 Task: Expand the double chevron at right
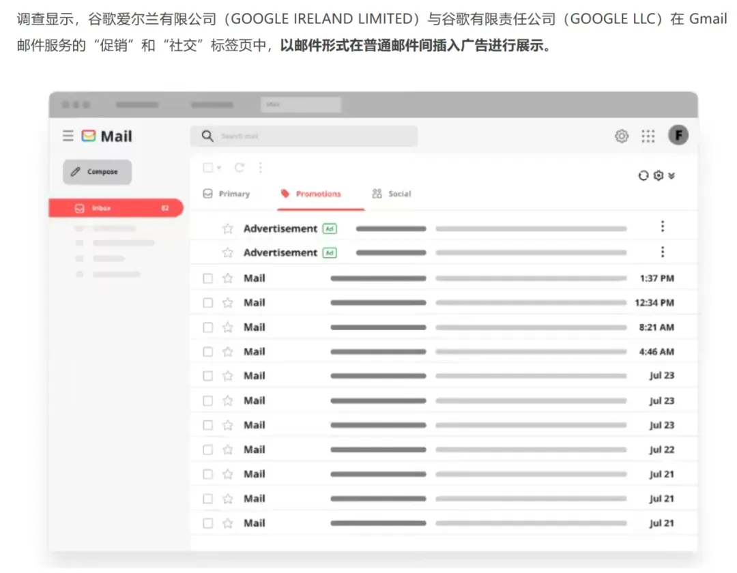(x=671, y=176)
